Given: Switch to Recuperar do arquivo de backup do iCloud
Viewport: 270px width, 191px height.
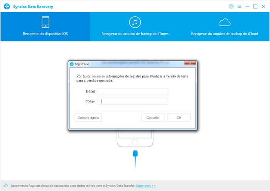Looking at the screenshot, I should point(224,27).
